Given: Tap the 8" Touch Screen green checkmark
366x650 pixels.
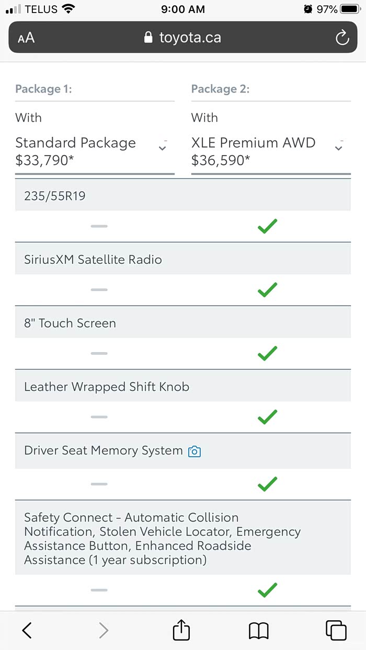Looking at the screenshot, I should (x=267, y=354).
